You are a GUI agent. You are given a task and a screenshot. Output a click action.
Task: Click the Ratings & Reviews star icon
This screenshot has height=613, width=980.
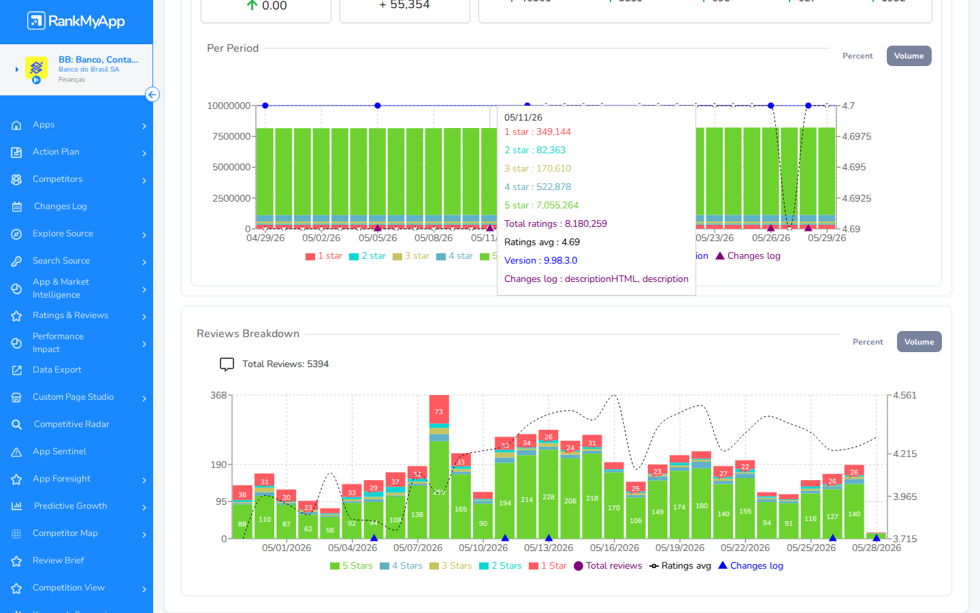(x=16, y=316)
